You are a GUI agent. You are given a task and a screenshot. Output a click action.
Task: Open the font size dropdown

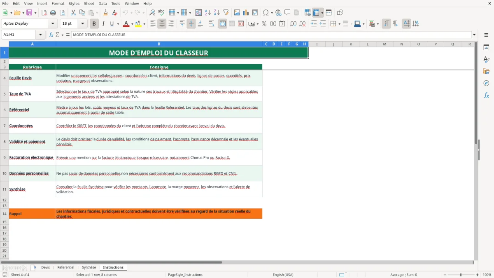82,23
